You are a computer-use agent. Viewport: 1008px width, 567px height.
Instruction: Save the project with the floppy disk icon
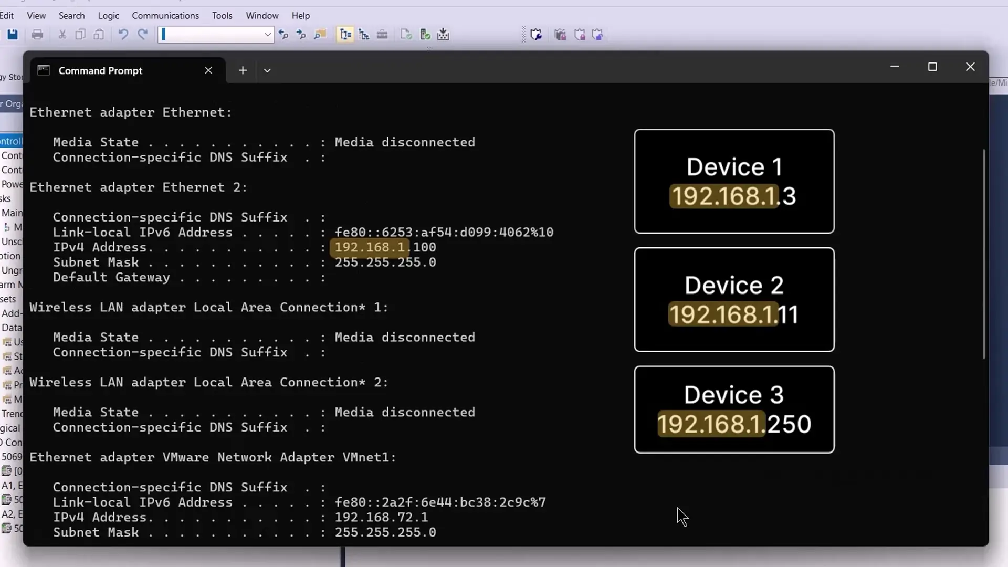(x=12, y=35)
